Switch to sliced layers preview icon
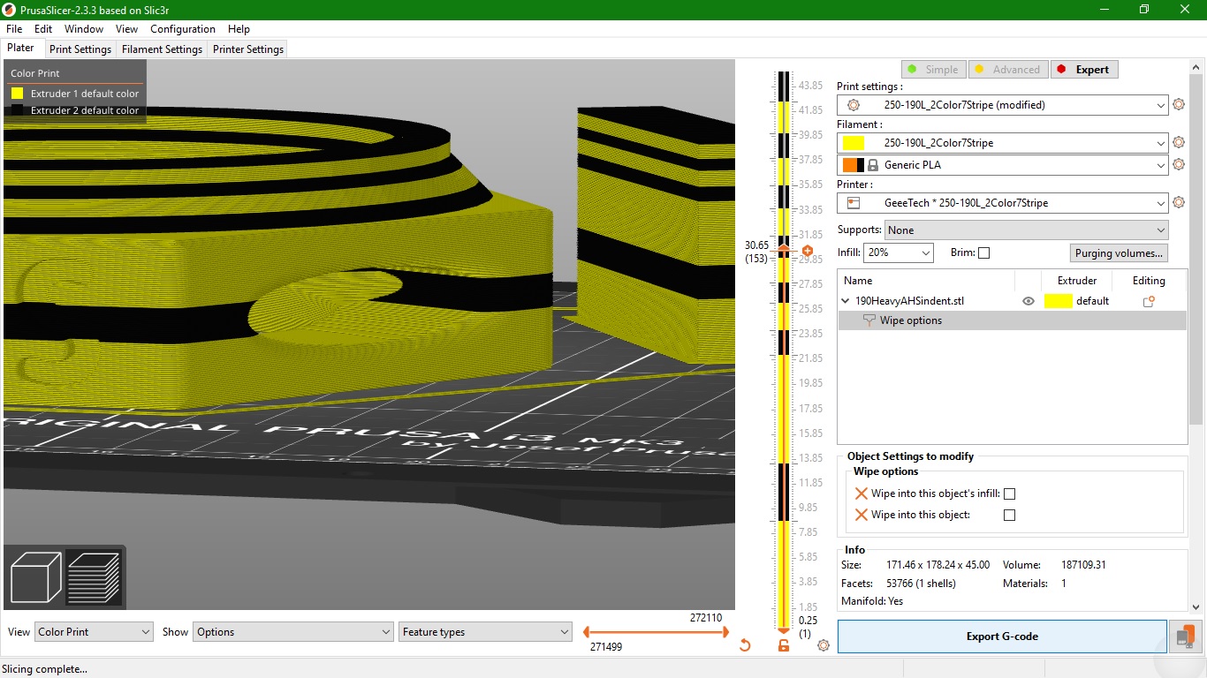Image resolution: width=1207 pixels, height=678 pixels. (x=94, y=576)
